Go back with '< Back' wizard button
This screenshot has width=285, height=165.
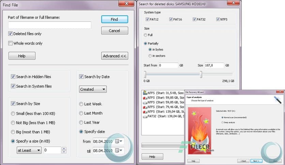[x=243, y=161]
